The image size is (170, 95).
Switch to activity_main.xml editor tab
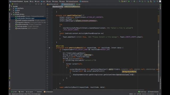[x=53, y=4]
